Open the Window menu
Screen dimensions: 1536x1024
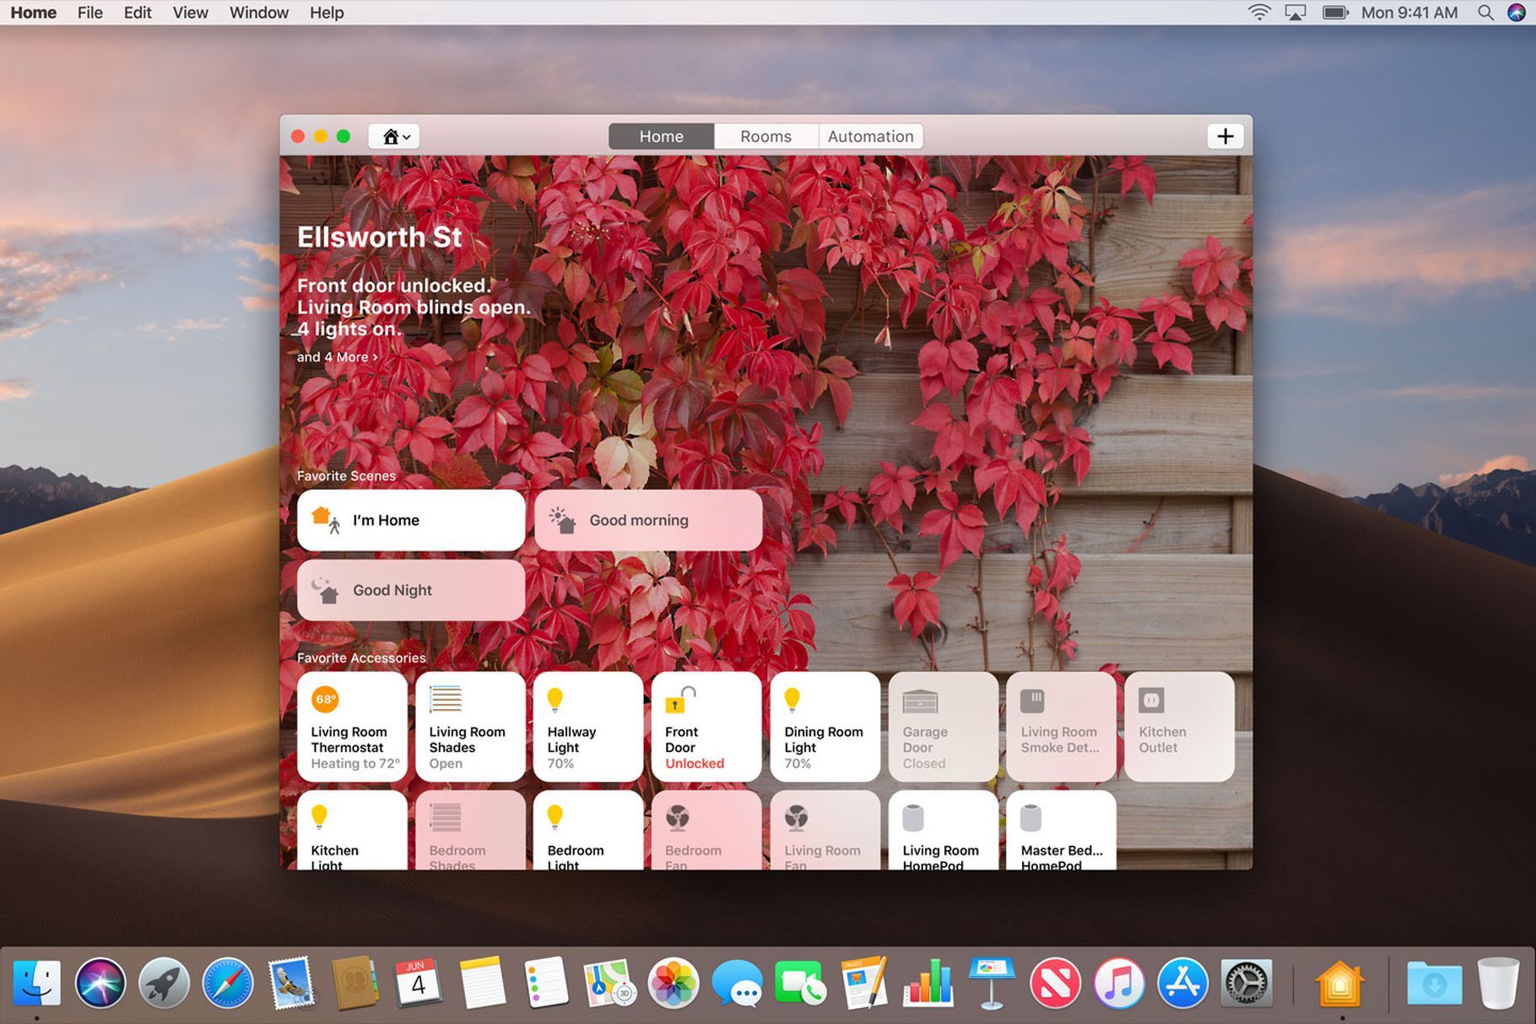point(259,13)
